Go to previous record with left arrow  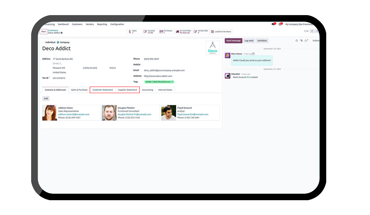[312, 31]
